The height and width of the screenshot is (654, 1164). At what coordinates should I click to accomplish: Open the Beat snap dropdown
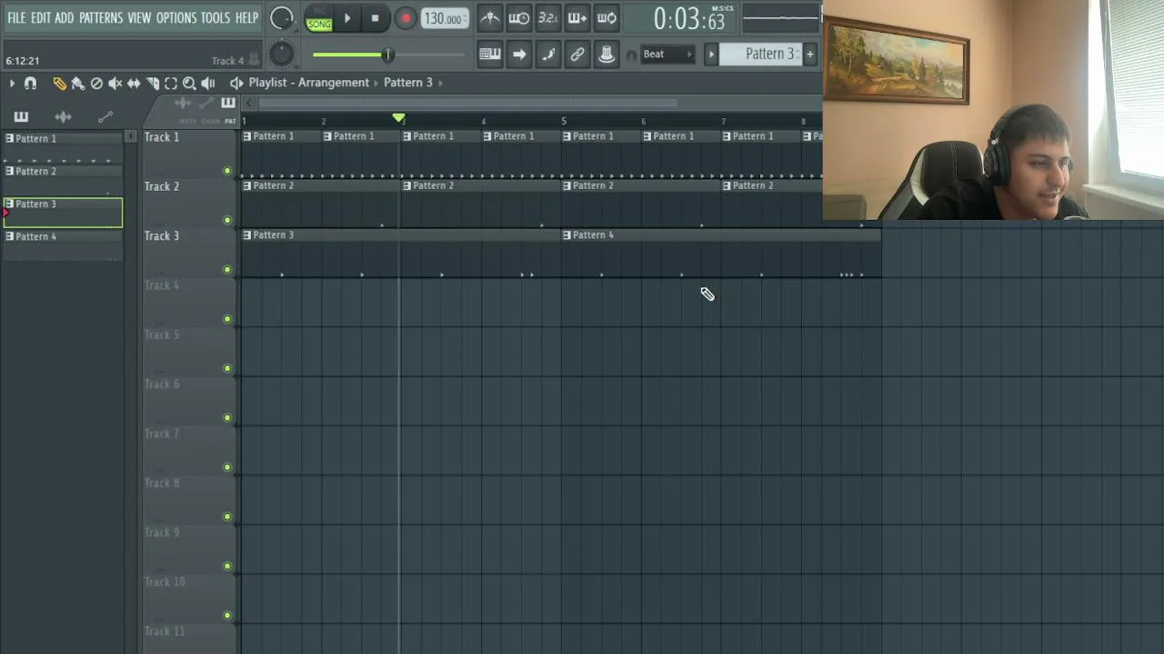pyautogui.click(x=667, y=54)
